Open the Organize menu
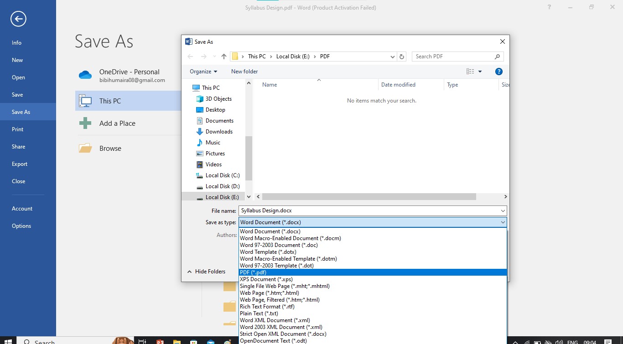 202,71
